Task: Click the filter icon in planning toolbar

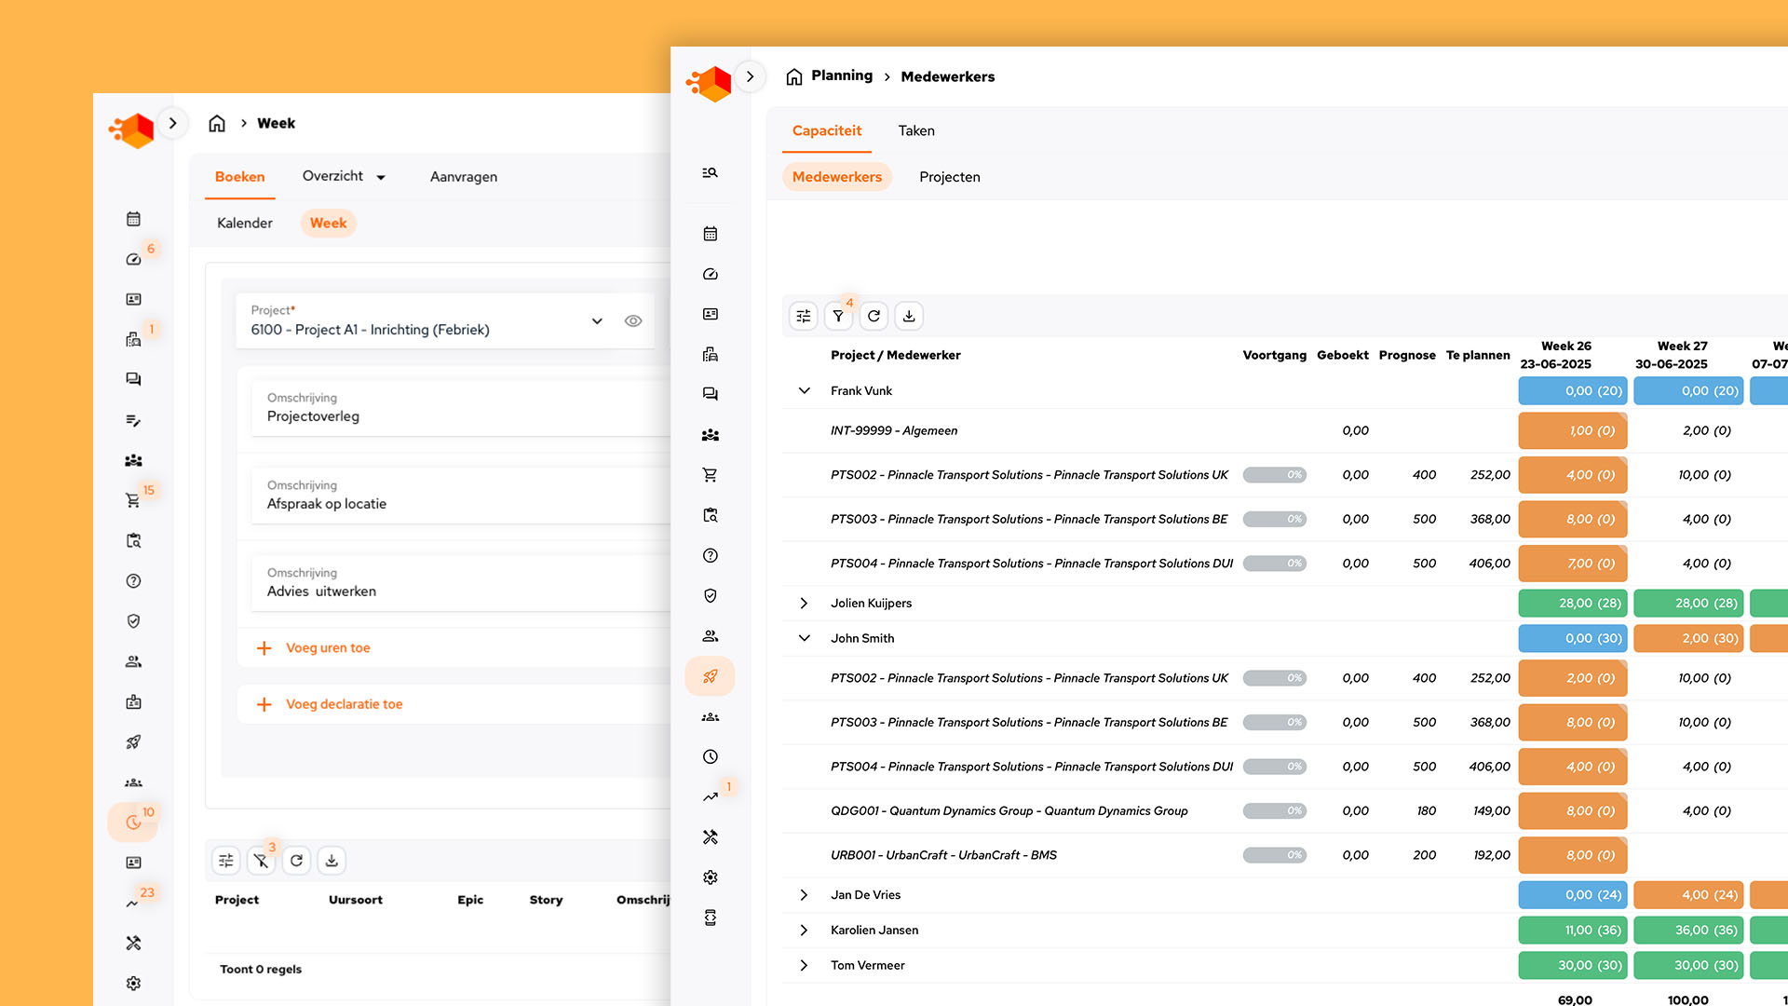Action: click(x=838, y=317)
